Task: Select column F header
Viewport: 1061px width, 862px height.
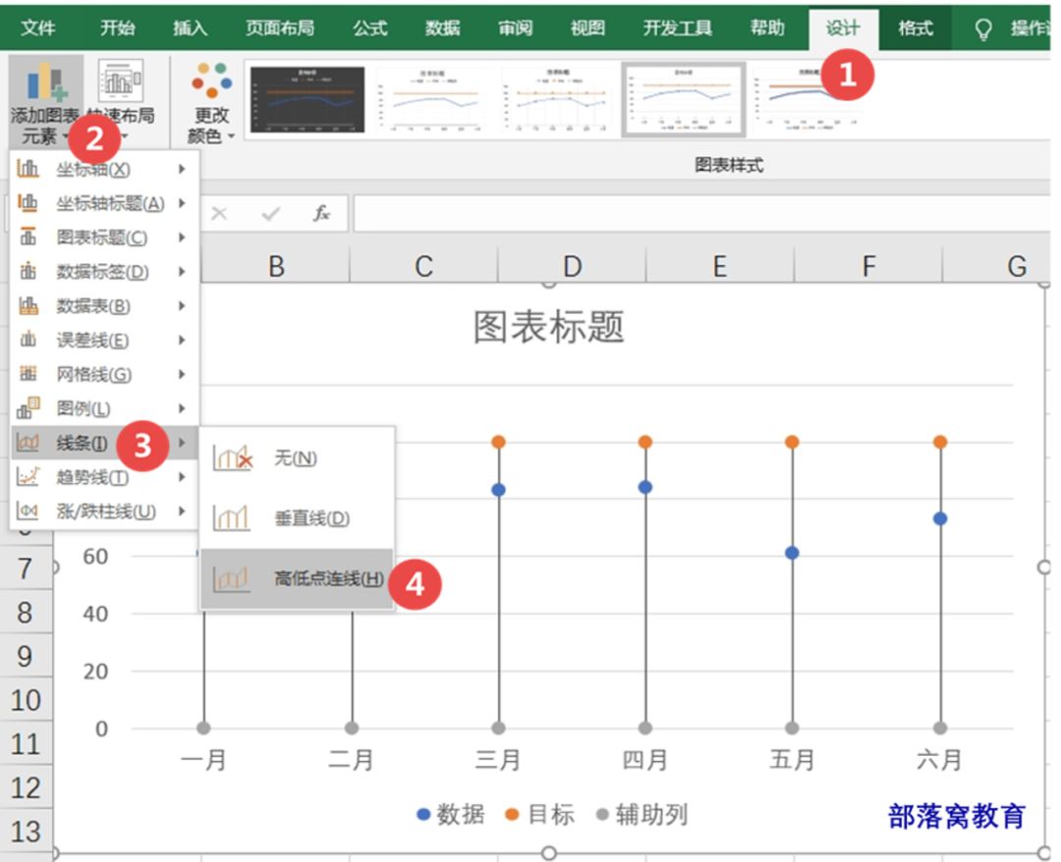Action: [868, 266]
